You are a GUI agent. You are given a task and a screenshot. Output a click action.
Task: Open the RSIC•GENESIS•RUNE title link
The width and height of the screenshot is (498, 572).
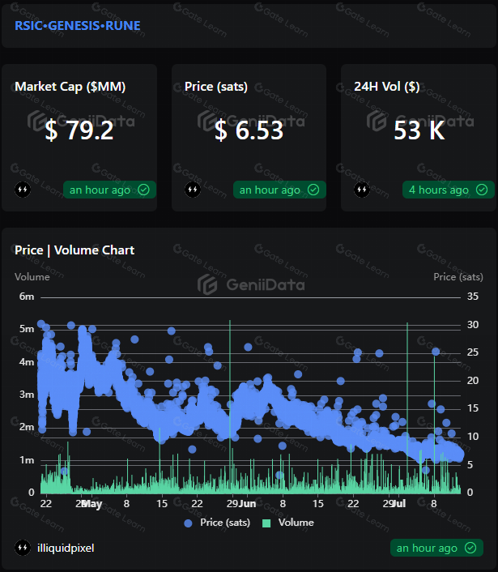click(77, 26)
